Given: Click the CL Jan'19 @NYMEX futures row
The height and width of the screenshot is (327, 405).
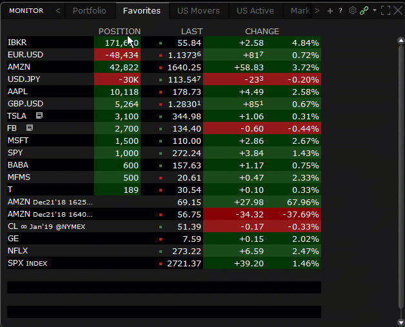Looking at the screenshot, I should pyautogui.click(x=46, y=226).
